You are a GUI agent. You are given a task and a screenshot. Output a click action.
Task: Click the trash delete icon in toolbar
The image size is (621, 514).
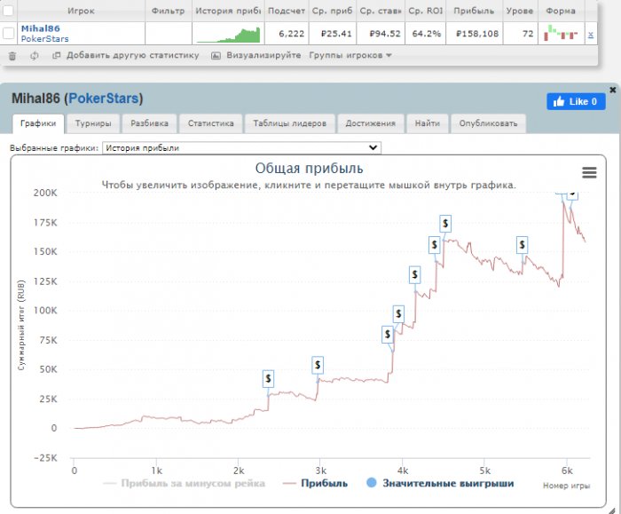[x=12, y=56]
